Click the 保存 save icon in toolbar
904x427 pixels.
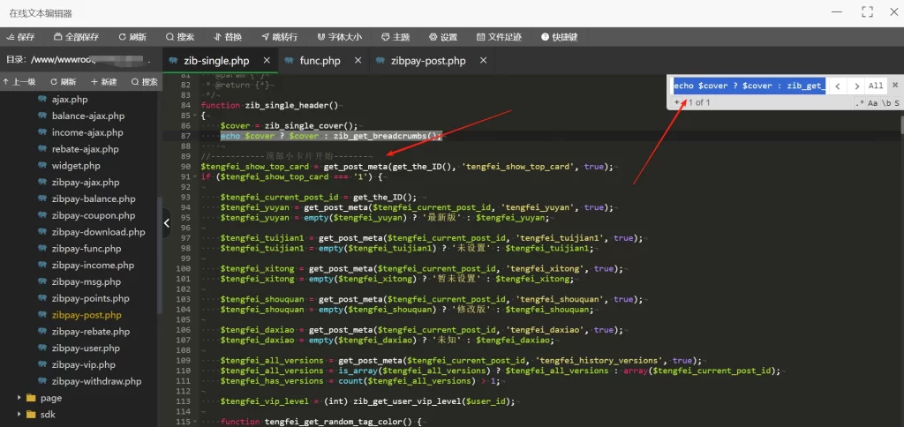11,37
